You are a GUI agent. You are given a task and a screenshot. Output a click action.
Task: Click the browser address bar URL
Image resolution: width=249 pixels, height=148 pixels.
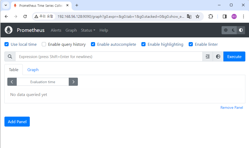(121, 16)
